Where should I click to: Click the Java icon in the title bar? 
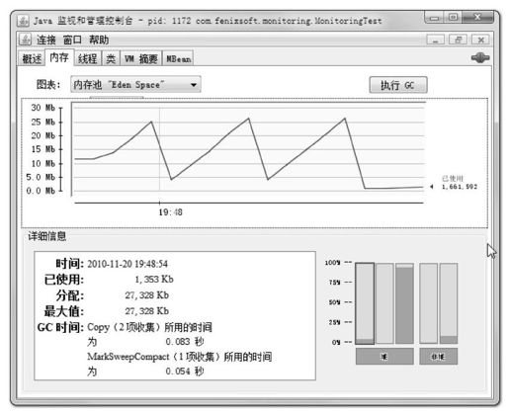click(23, 21)
